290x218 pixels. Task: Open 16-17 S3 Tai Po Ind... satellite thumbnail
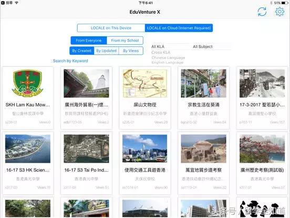pyautogui.click(x=86, y=148)
